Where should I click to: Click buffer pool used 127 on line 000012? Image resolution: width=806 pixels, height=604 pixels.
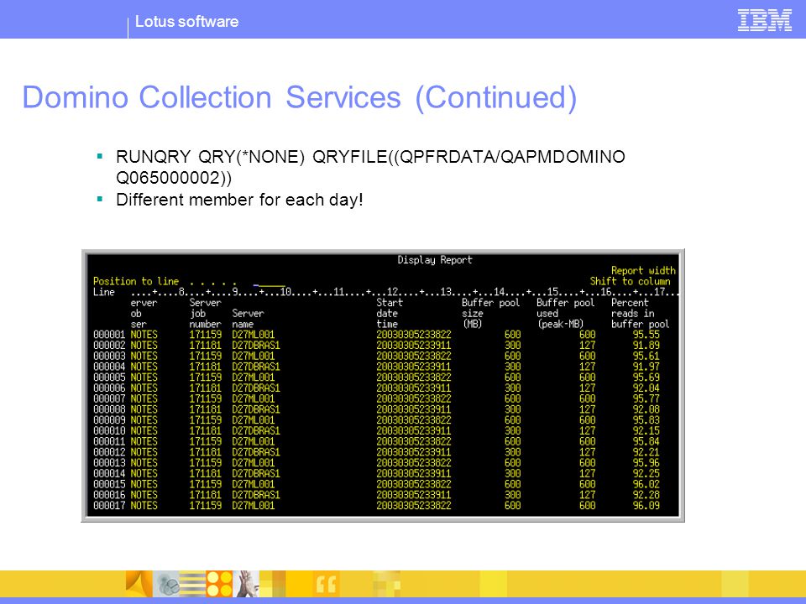tap(587, 452)
